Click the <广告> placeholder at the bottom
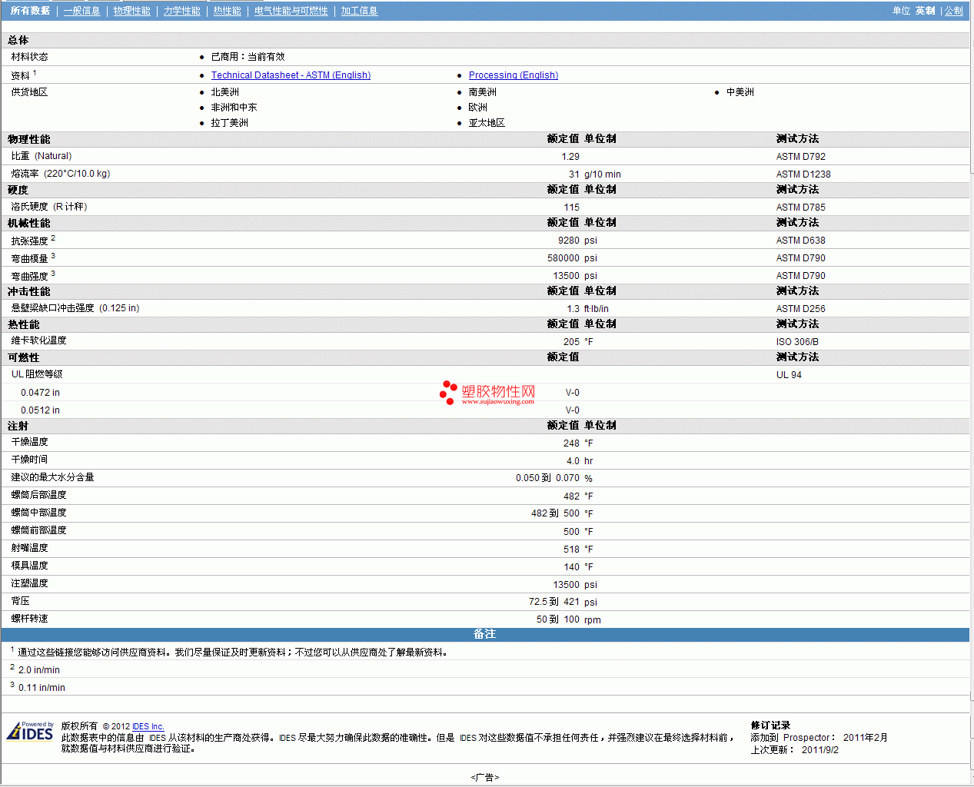The width and height of the screenshot is (974, 787). point(485,777)
